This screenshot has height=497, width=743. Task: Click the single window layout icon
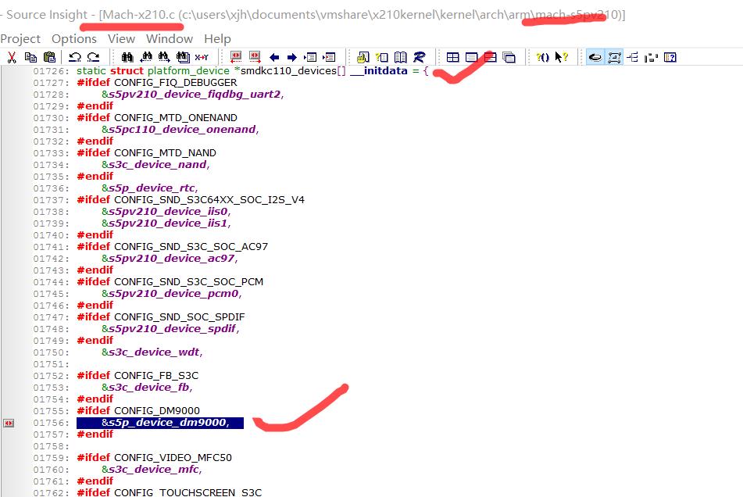tap(471, 57)
